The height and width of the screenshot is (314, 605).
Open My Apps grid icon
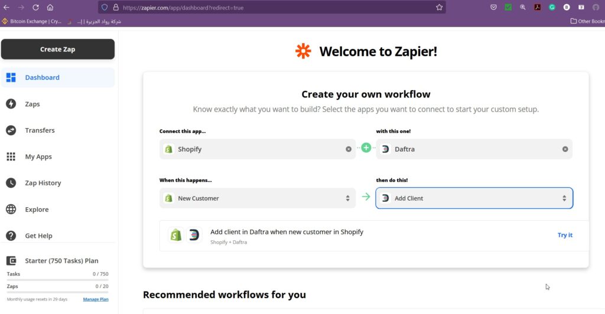pos(11,156)
